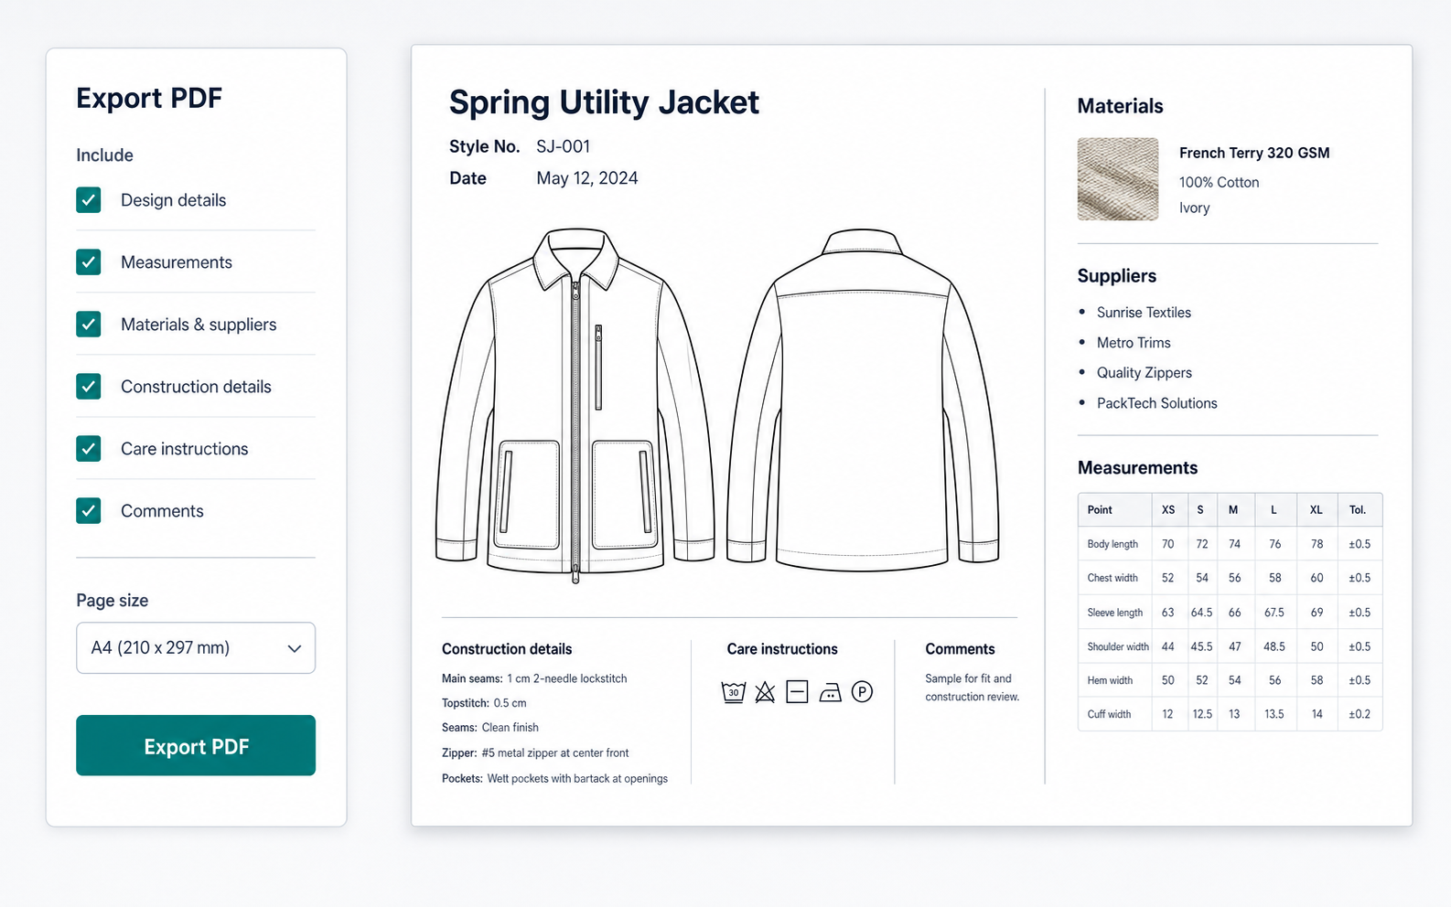Click the Topstitch 0.5 cm line
1451x907 pixels.
coord(484,703)
